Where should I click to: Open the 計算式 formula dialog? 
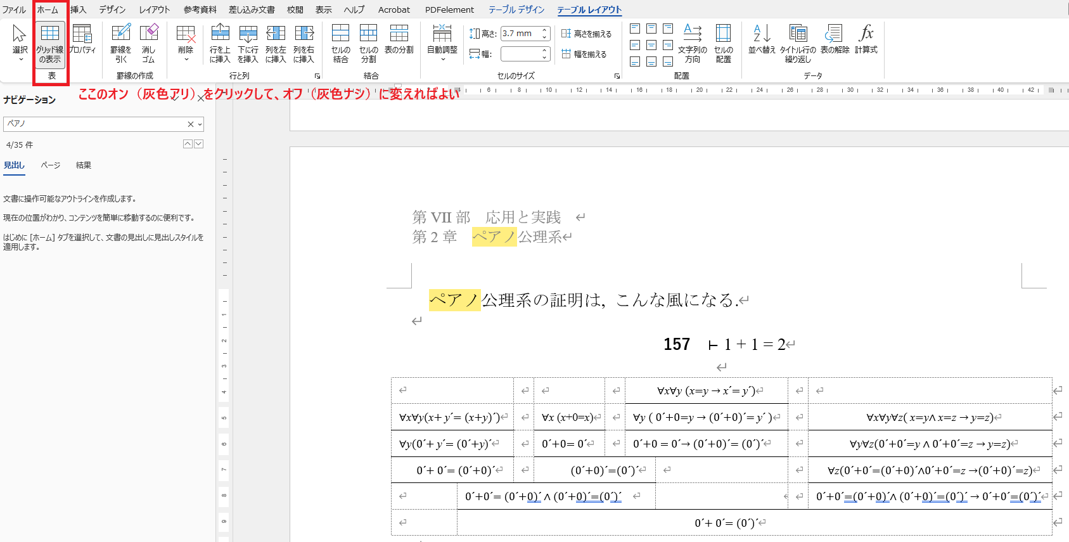tap(866, 39)
